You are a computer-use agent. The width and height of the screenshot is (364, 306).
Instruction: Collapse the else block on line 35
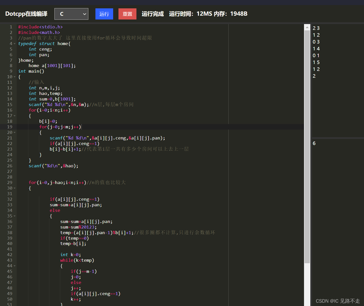[15, 216]
